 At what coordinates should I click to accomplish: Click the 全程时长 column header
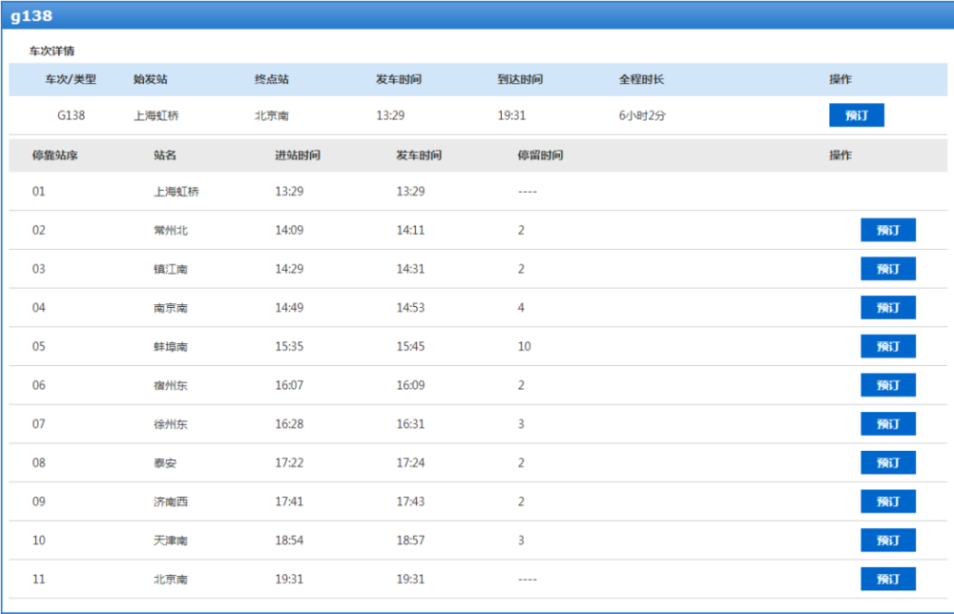(642, 79)
